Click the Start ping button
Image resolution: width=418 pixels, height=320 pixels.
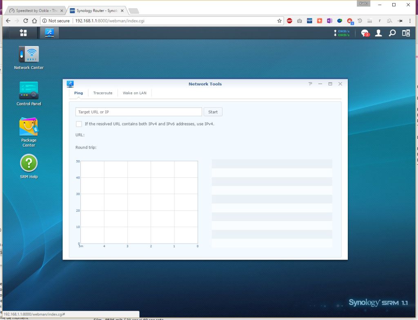point(213,112)
